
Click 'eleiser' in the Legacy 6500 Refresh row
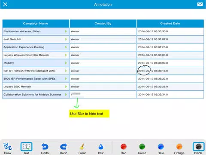tap(75, 87)
